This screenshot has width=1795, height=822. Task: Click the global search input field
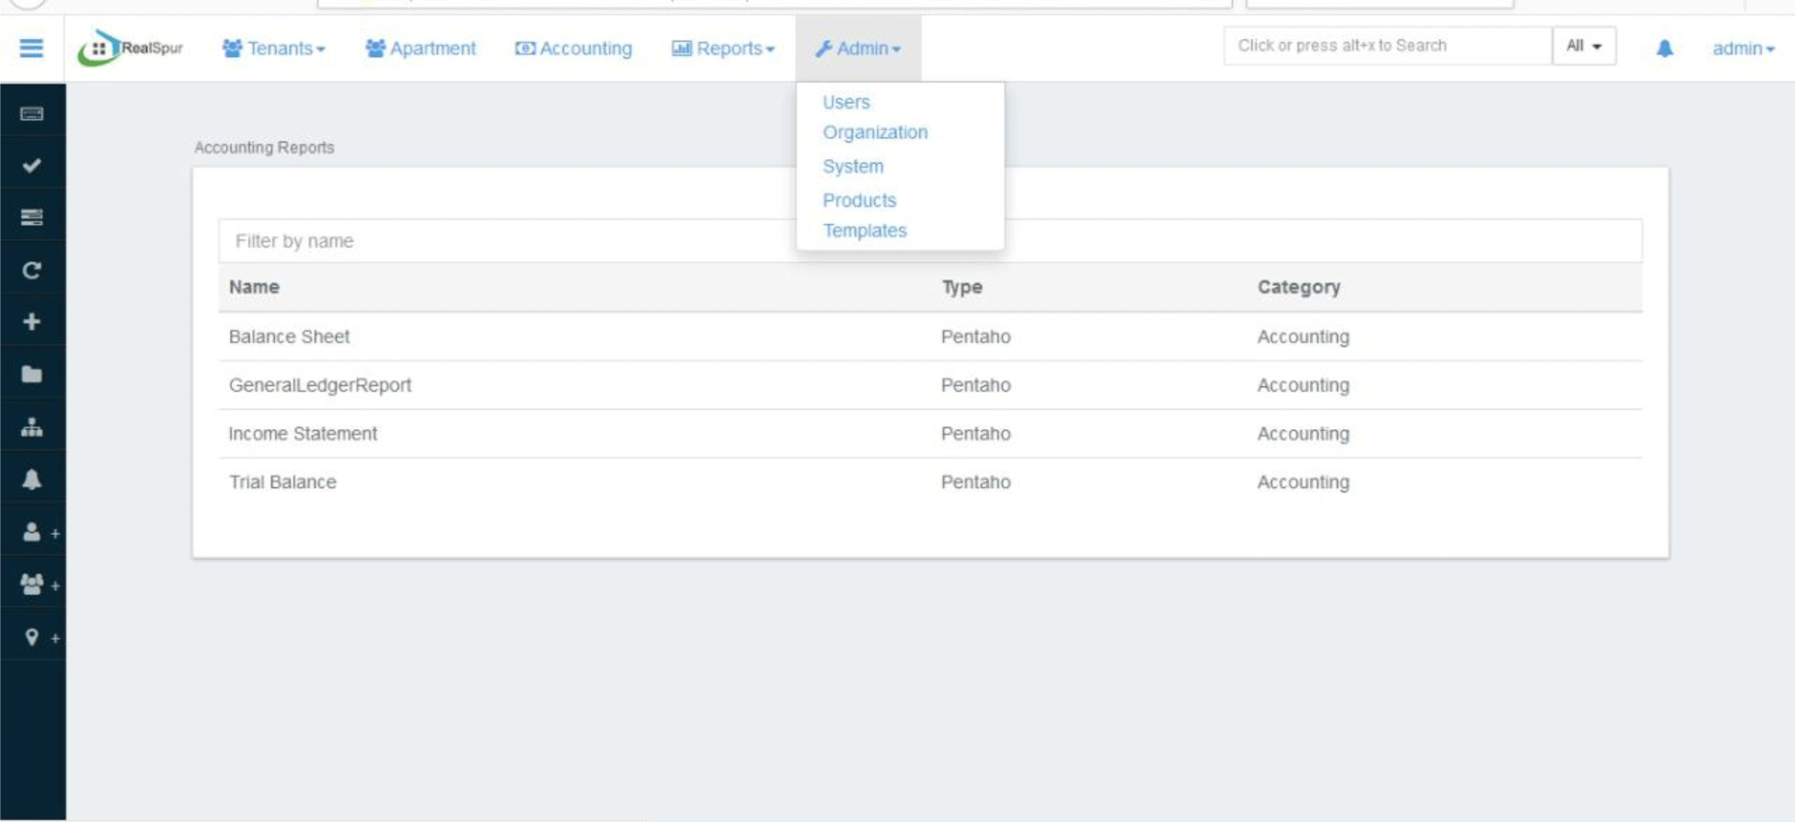(x=1387, y=46)
